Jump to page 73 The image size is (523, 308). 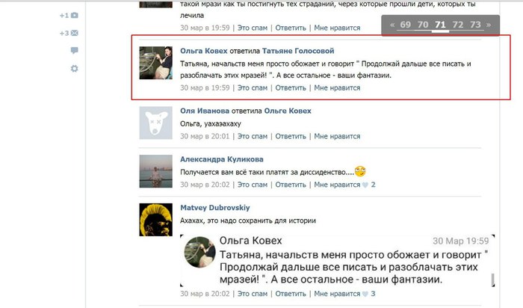click(x=475, y=25)
